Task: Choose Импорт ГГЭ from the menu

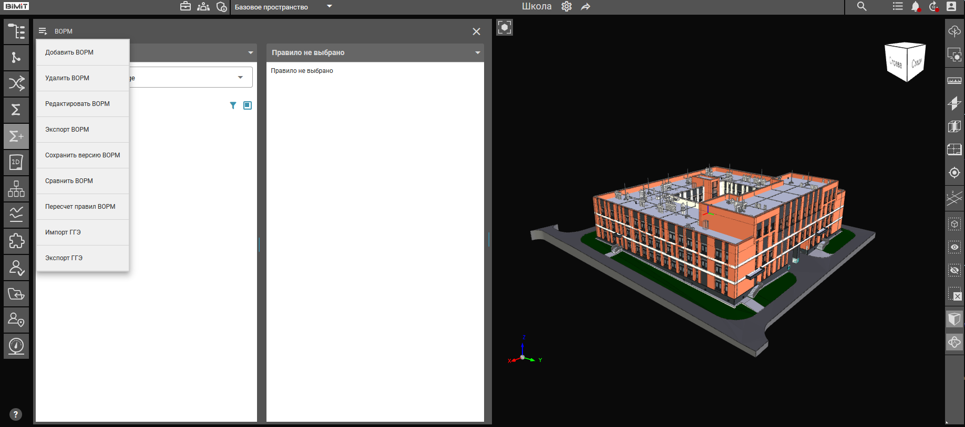Action: point(83,232)
